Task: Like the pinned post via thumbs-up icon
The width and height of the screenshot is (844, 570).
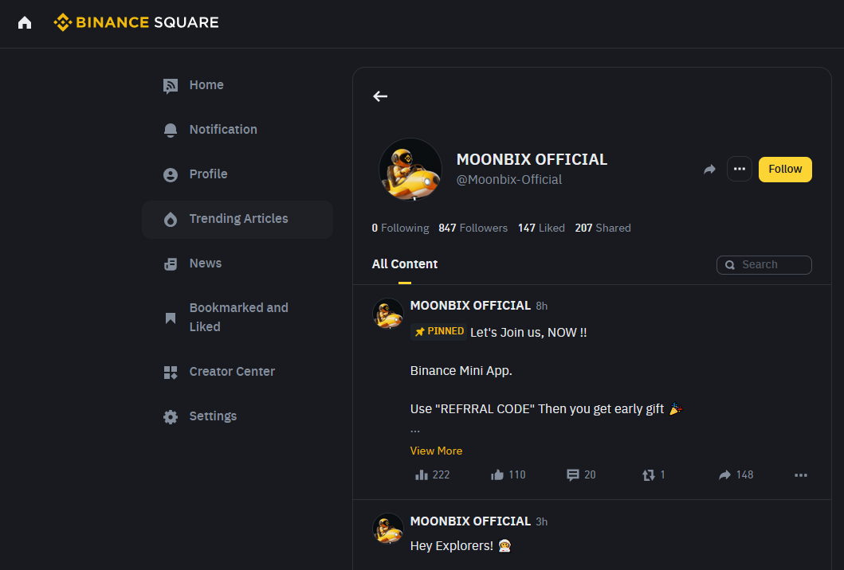Action: pos(498,474)
